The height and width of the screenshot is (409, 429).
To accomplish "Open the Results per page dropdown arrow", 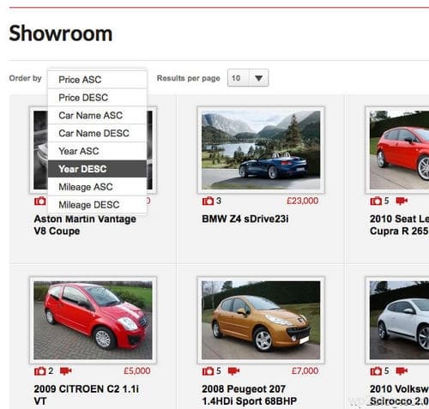I will (x=258, y=78).
